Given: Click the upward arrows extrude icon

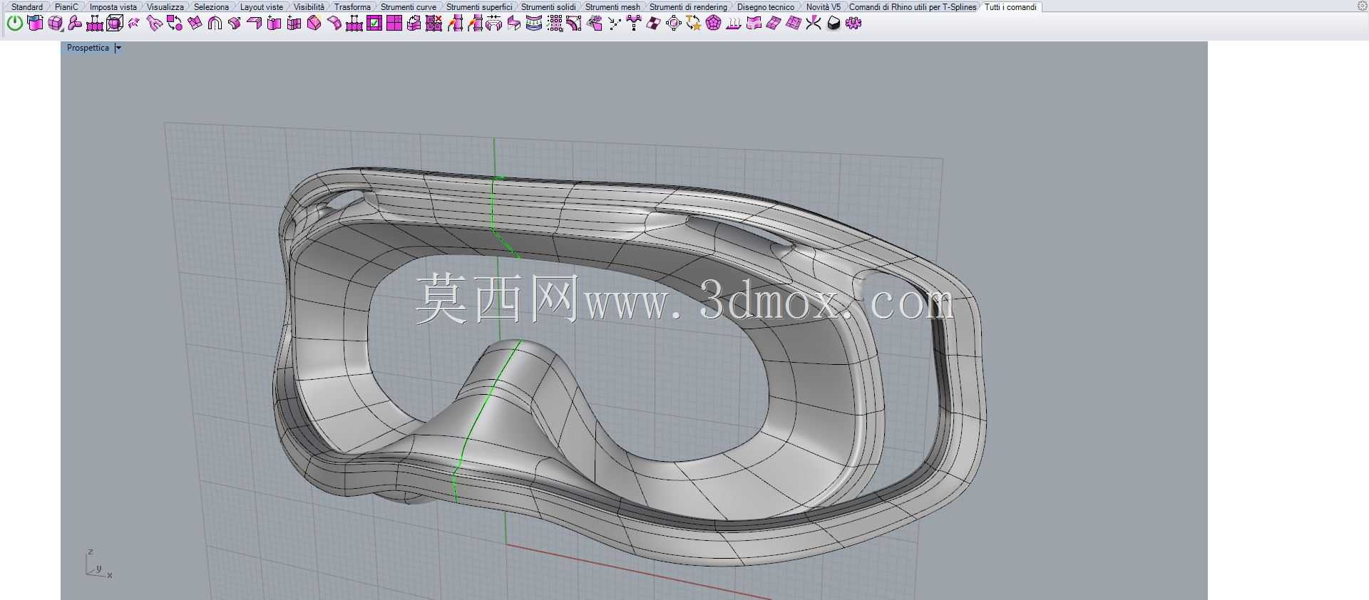Looking at the screenshot, I should [x=734, y=24].
